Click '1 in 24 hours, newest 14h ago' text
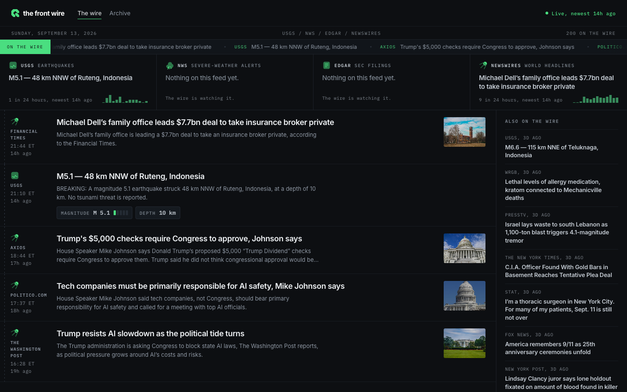The height and width of the screenshot is (392, 627). [51, 100]
